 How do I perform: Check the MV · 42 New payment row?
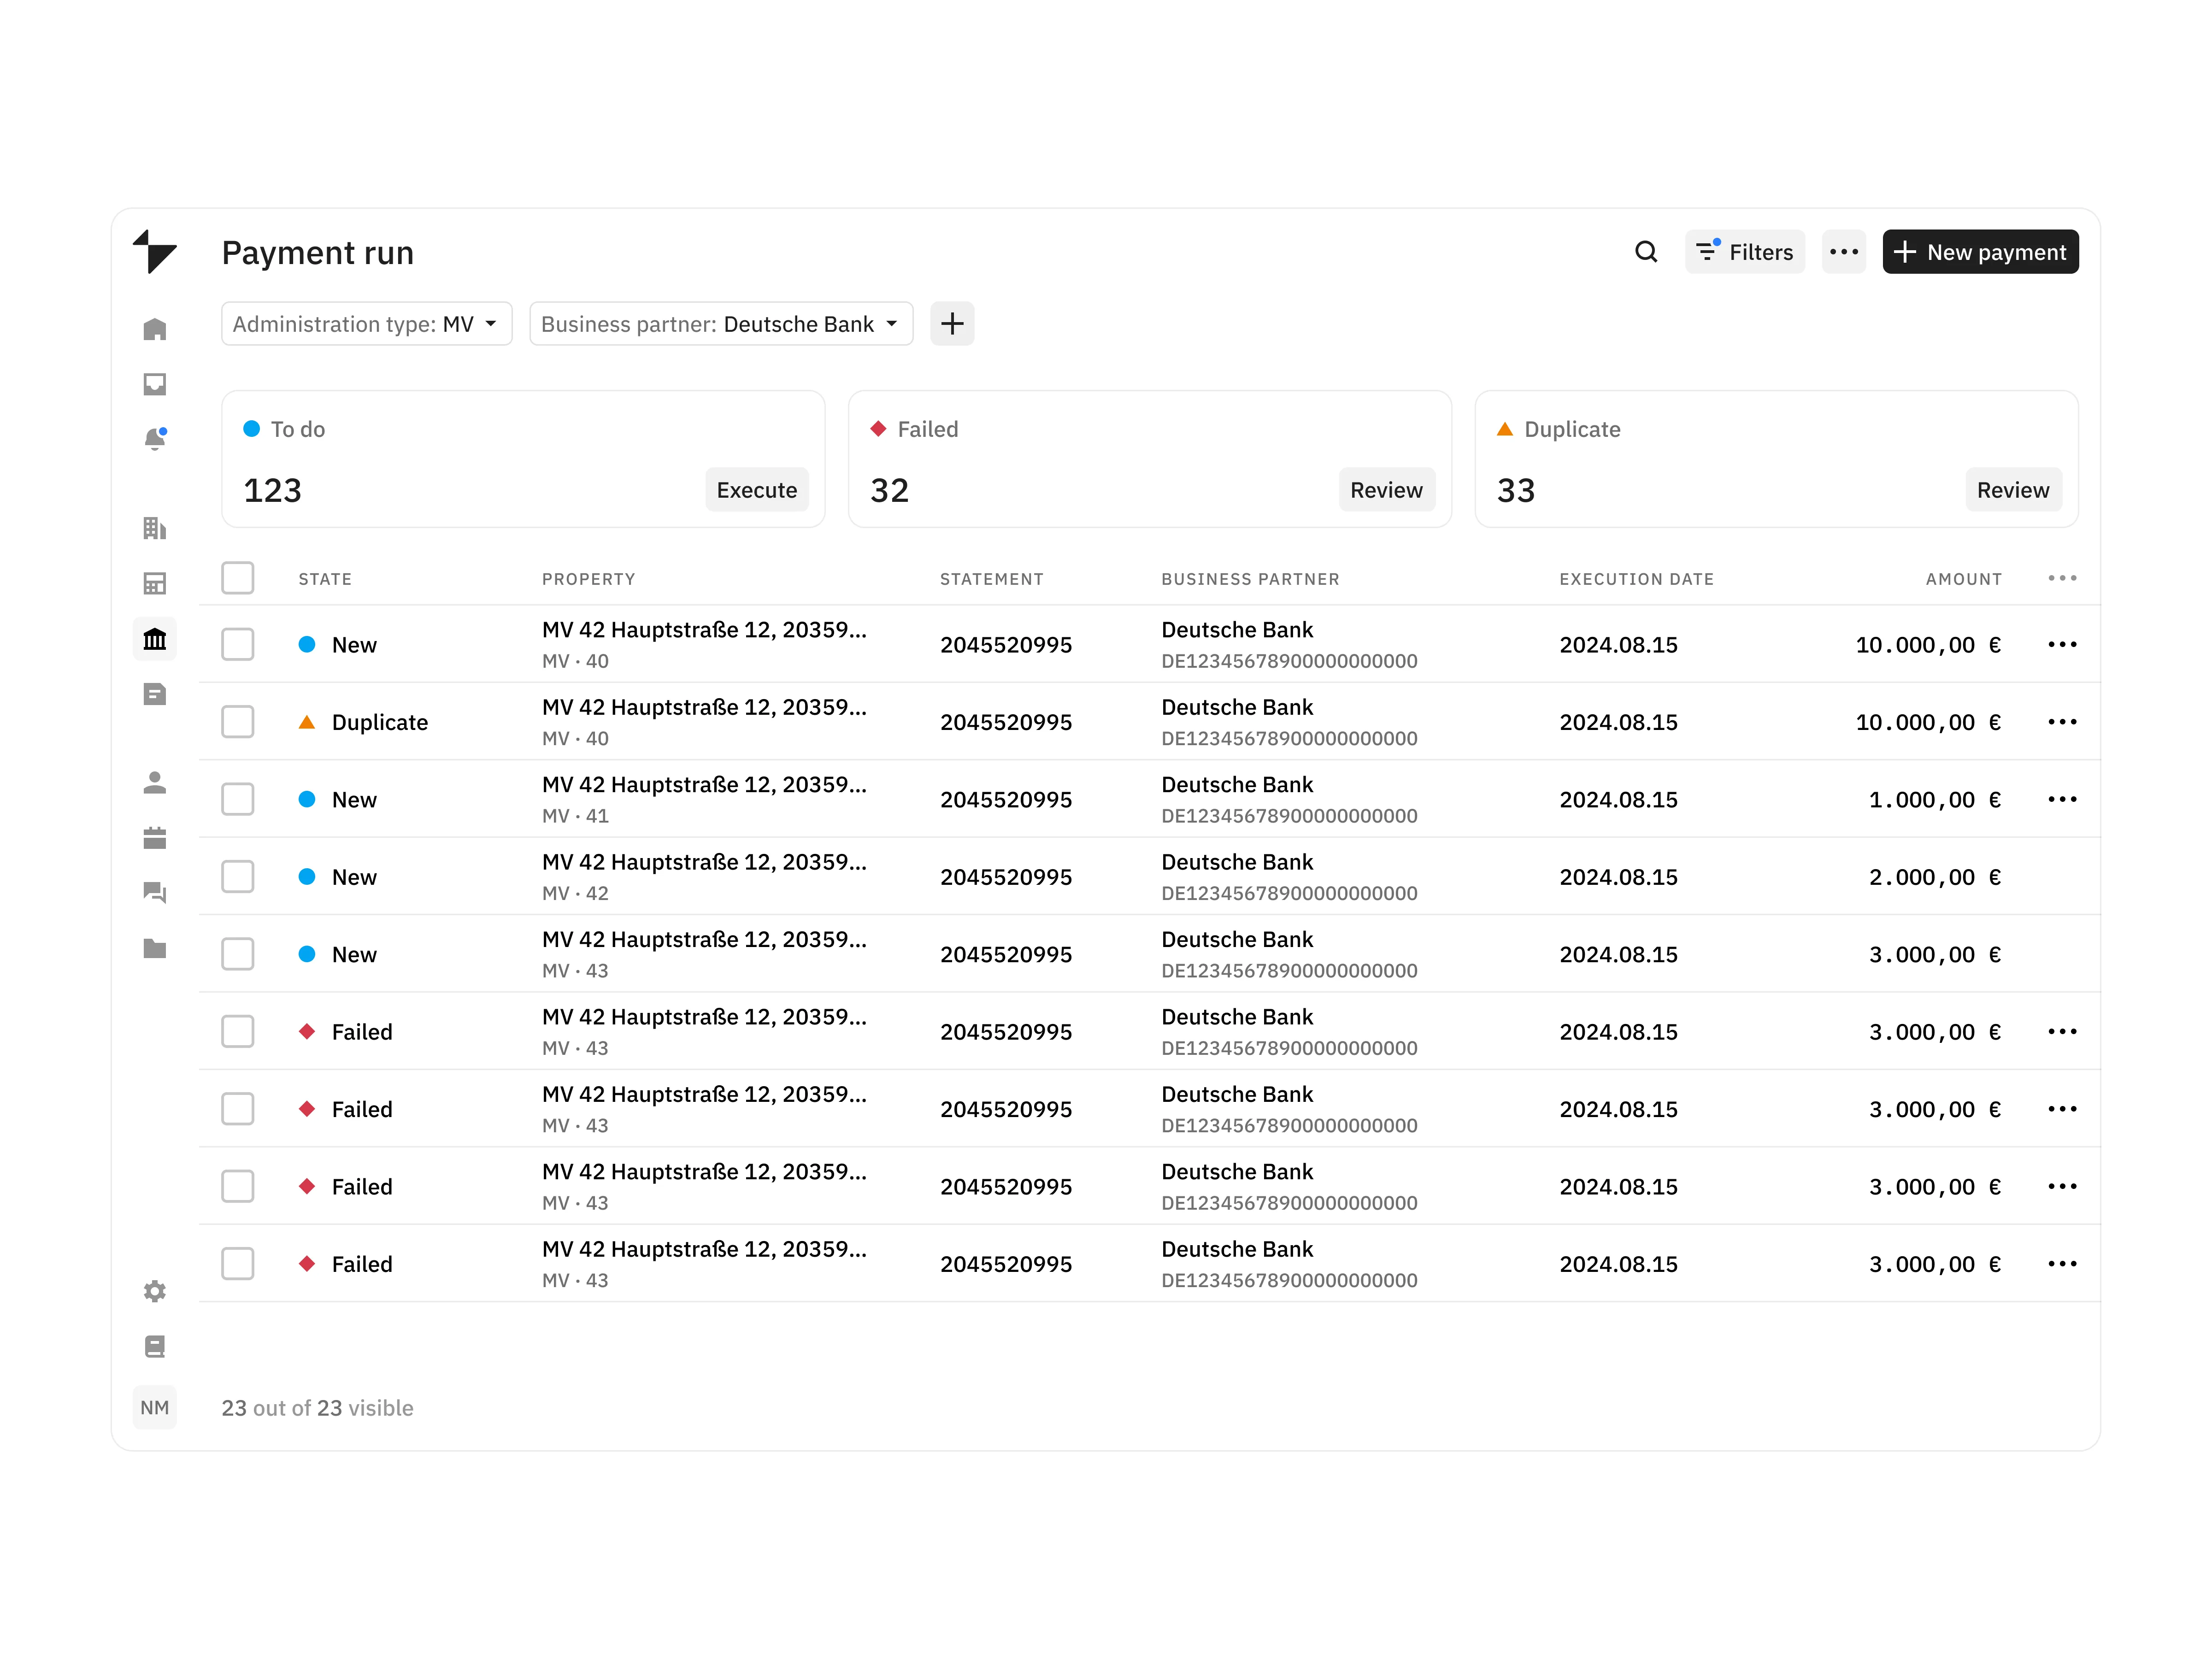point(238,877)
